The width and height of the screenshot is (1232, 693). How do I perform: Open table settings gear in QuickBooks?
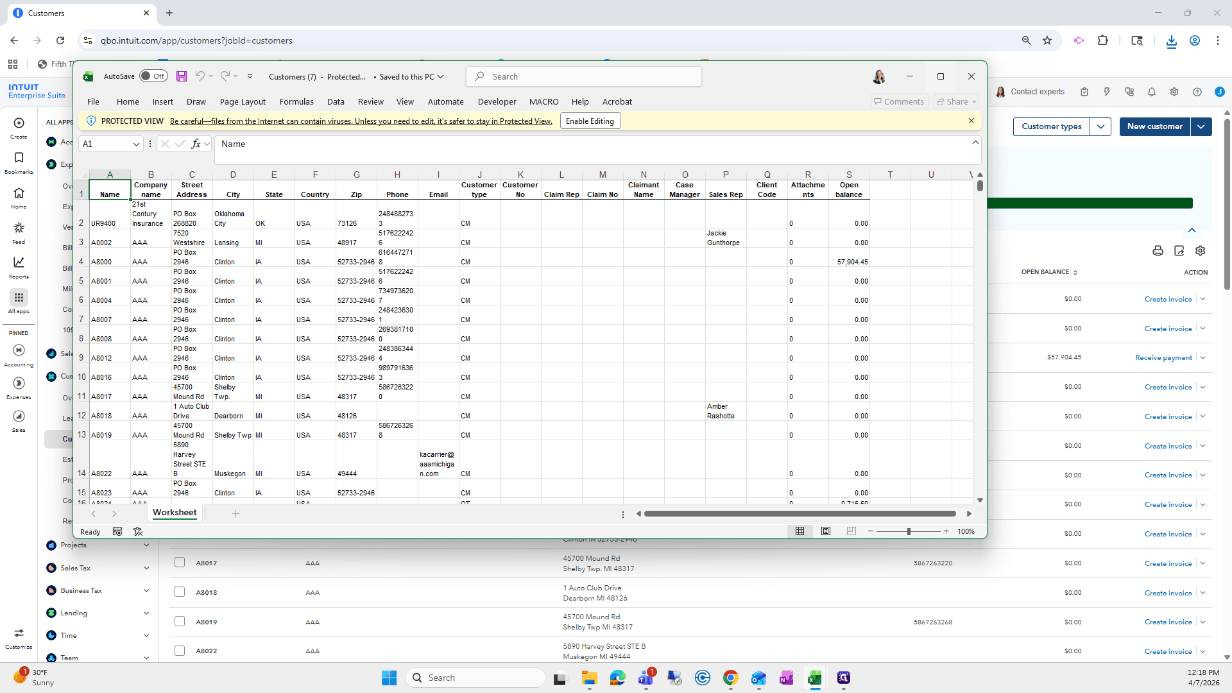coord(1201,251)
